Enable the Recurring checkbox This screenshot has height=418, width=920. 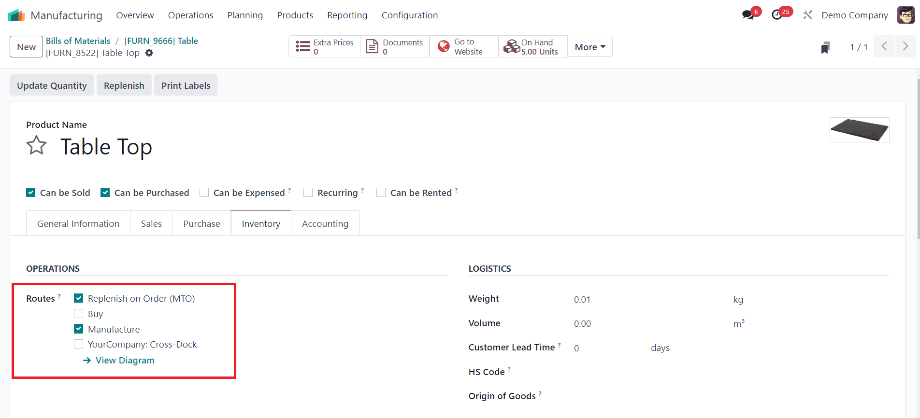pyautogui.click(x=308, y=193)
